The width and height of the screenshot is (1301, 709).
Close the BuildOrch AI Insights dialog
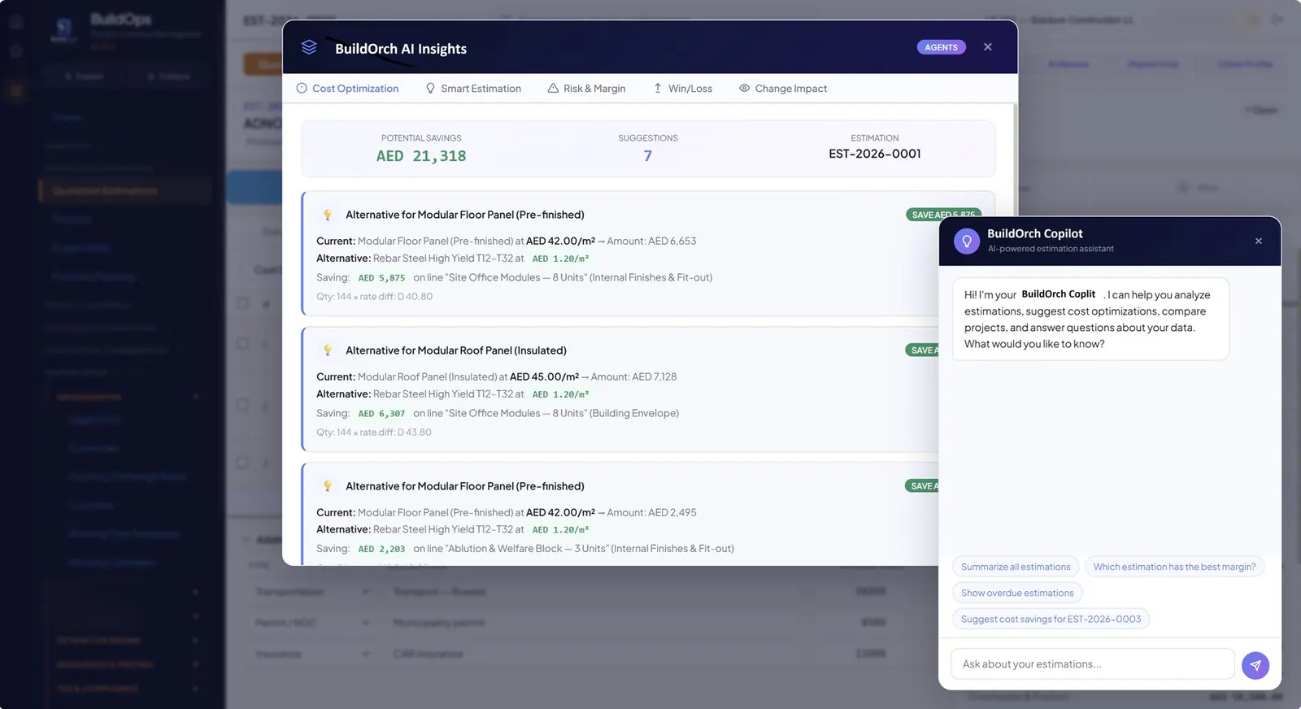(x=987, y=47)
